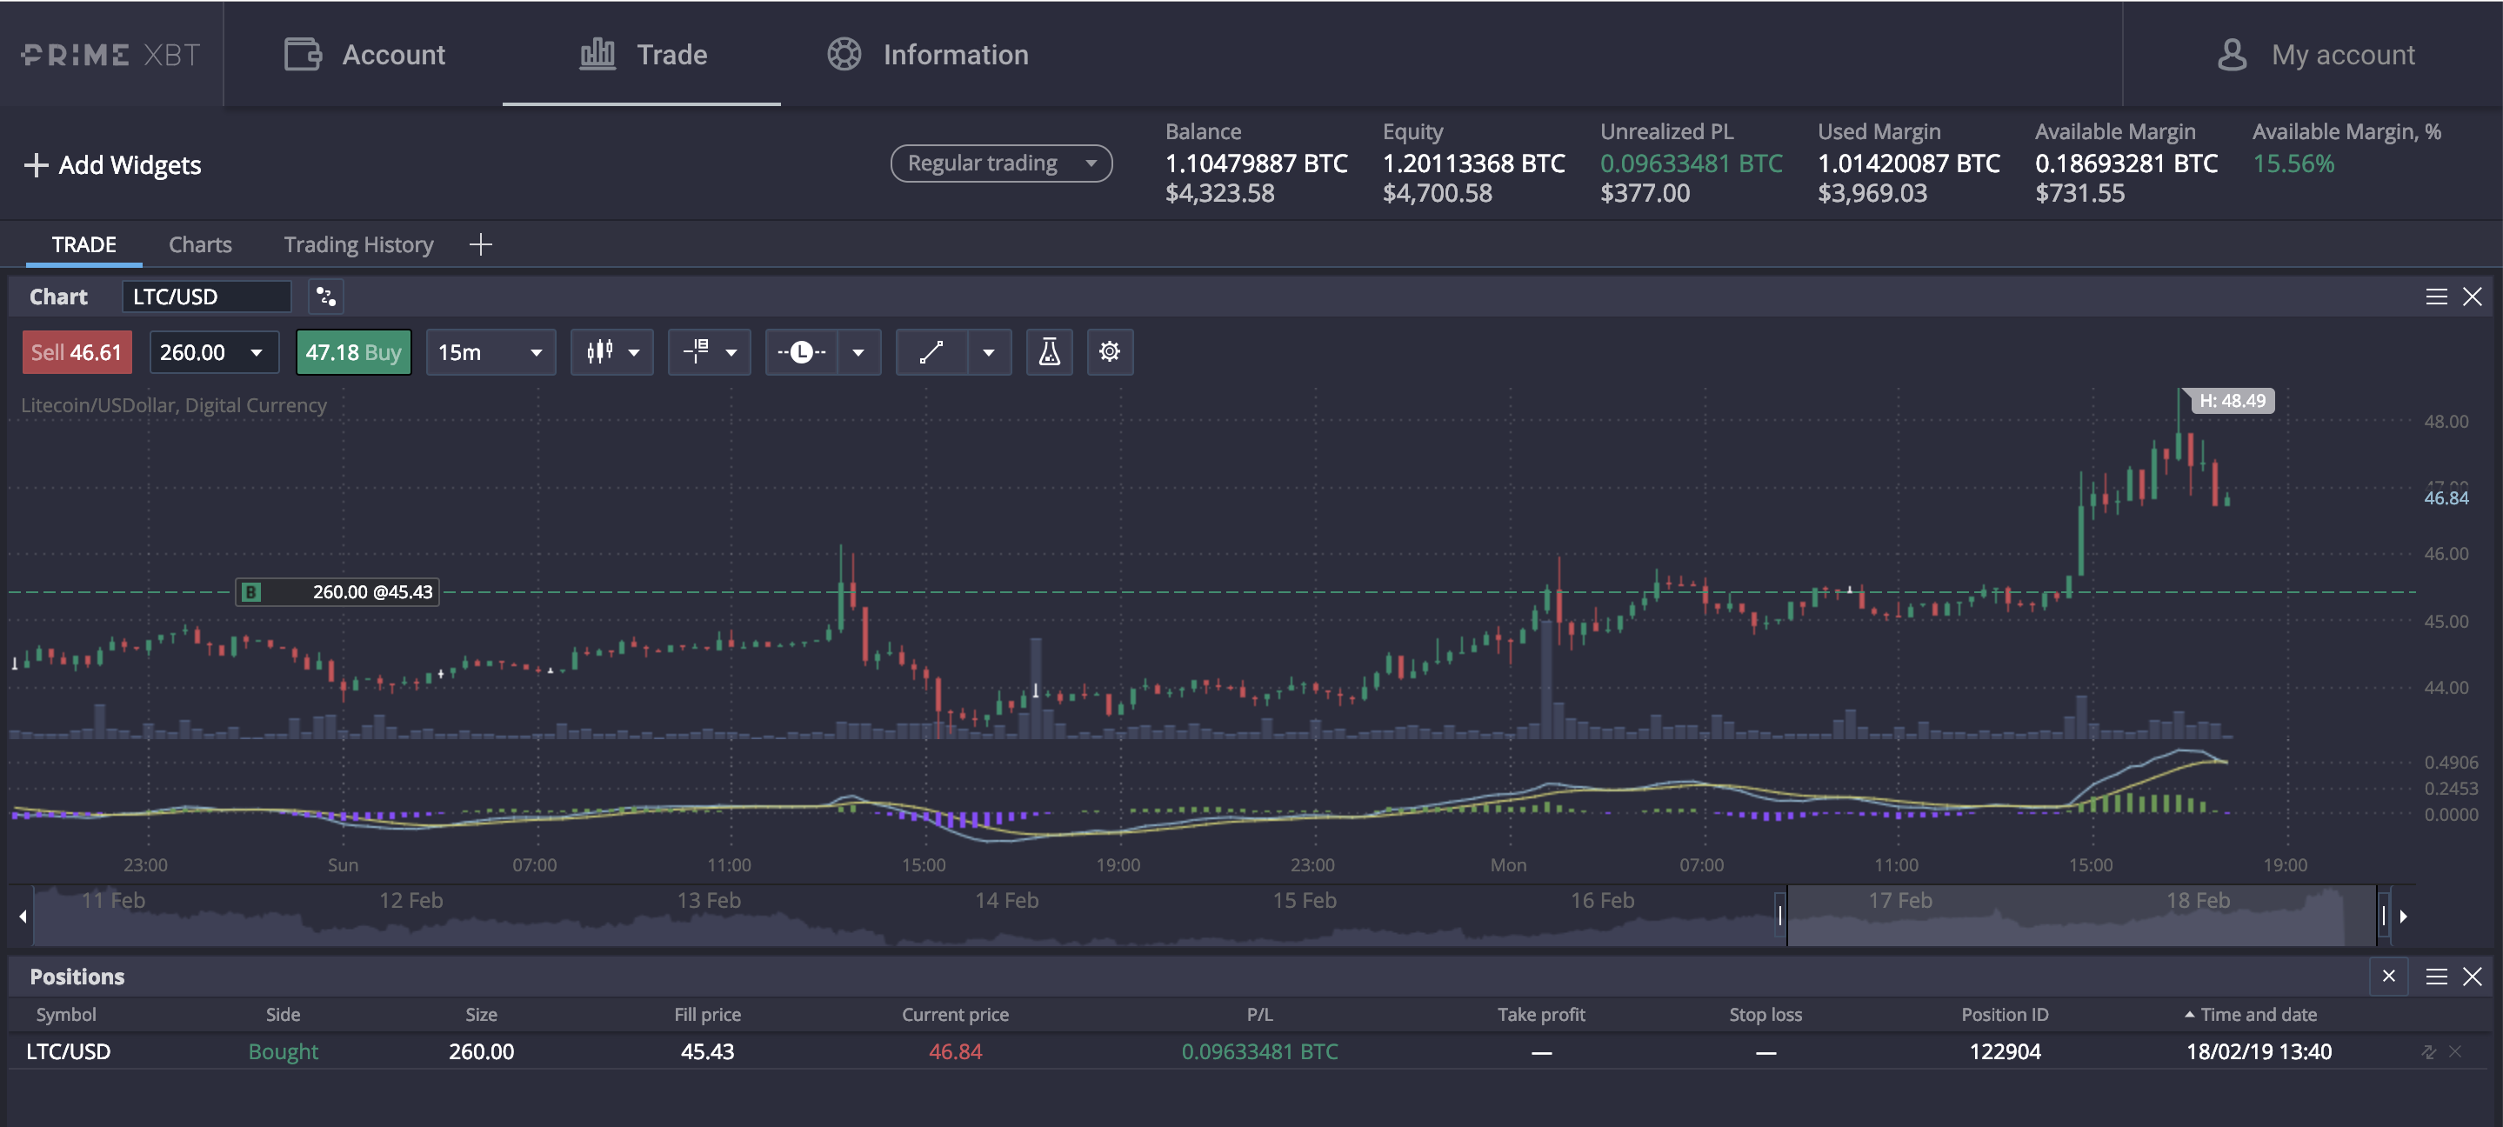2503x1127 pixels.
Task: Close all positions X button in Positions header
Action: point(2388,976)
